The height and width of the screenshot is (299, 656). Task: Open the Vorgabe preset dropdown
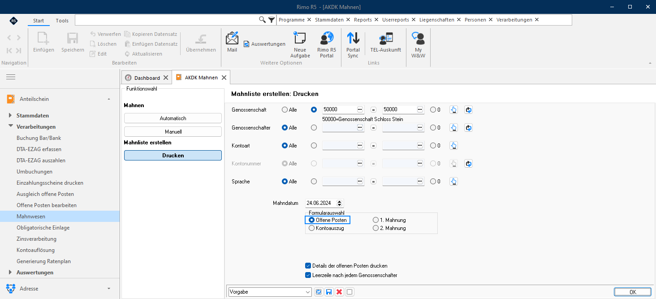308,292
